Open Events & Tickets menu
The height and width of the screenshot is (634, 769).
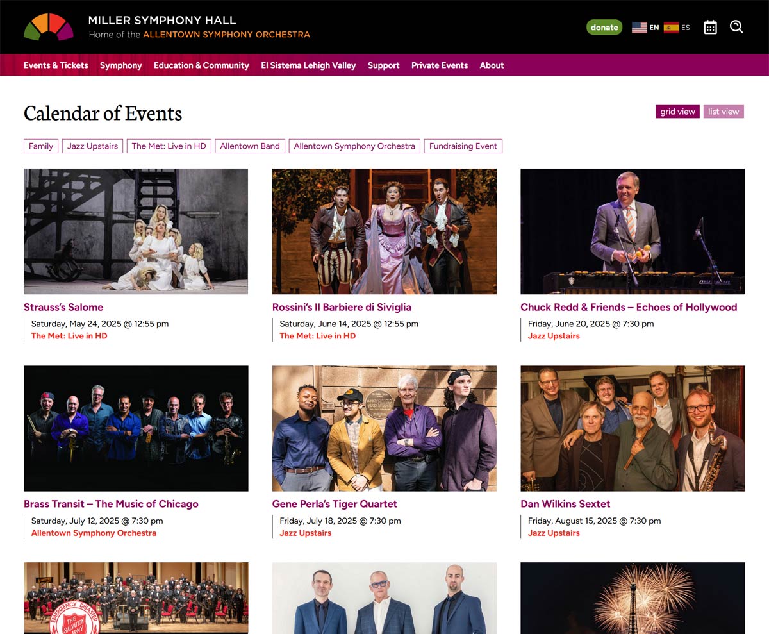click(x=56, y=65)
